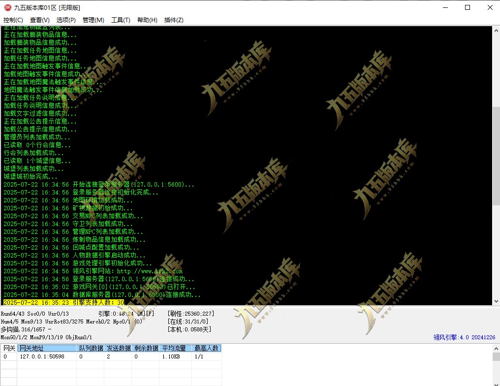Click version label 翎风引擎:4.0 20241226

coord(464,337)
